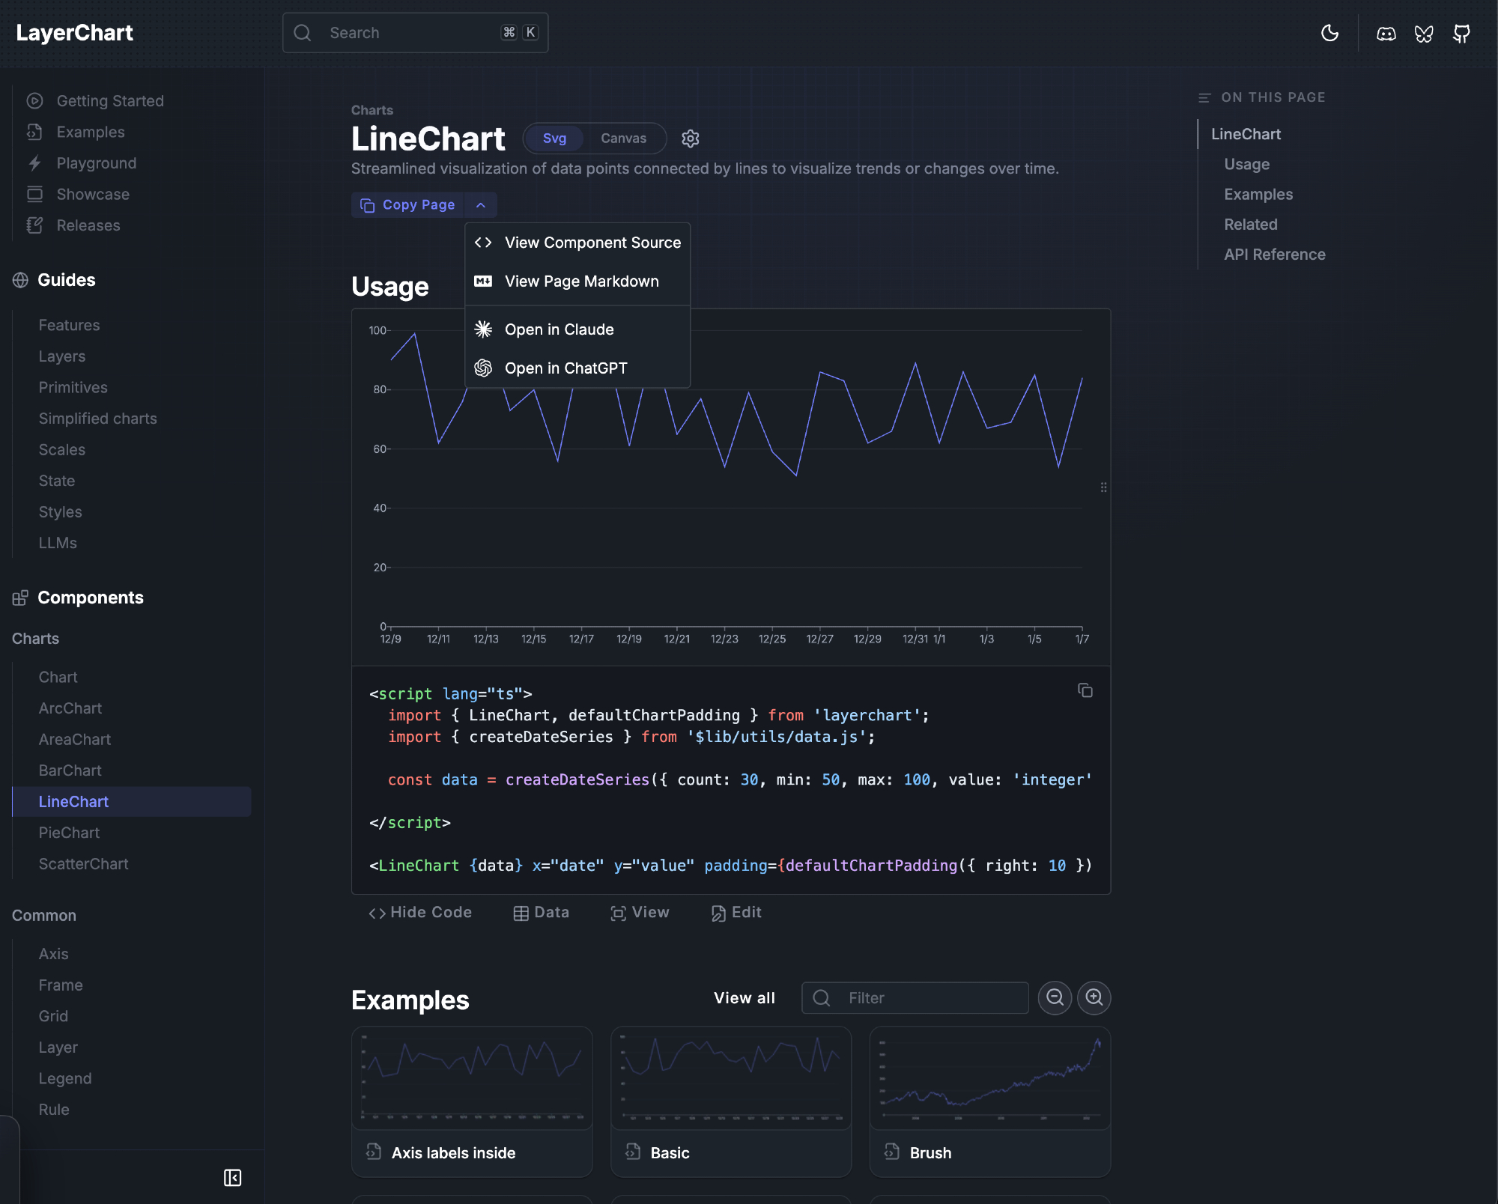
Task: Open chart settings gear icon
Action: pyautogui.click(x=690, y=139)
